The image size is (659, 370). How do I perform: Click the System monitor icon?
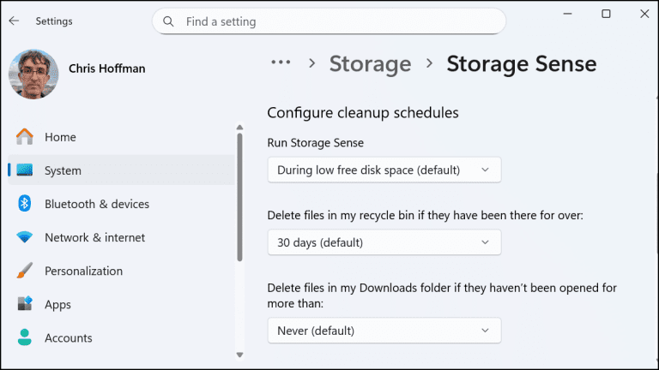(x=25, y=170)
